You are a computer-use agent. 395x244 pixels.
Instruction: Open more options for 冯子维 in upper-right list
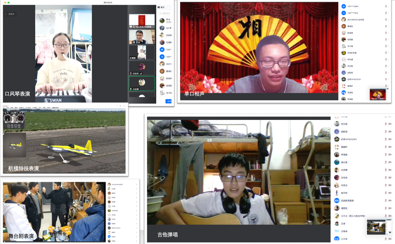pyautogui.click(x=388, y=46)
